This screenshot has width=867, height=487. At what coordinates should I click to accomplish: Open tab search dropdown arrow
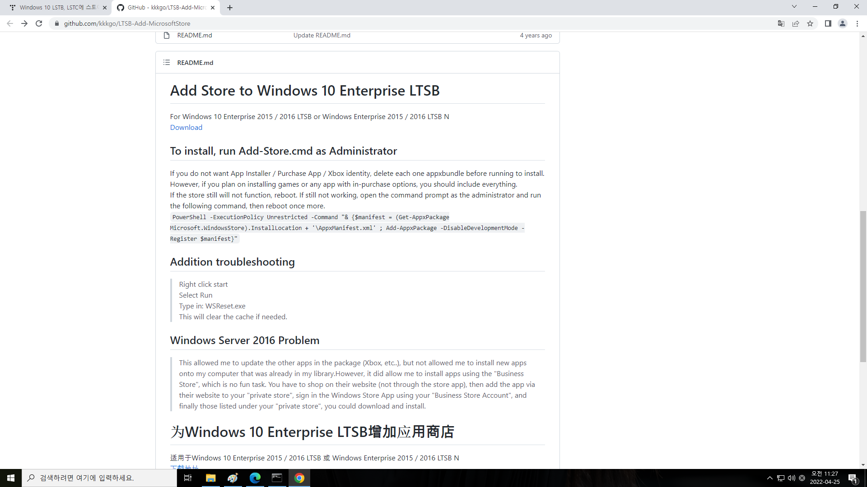(794, 7)
